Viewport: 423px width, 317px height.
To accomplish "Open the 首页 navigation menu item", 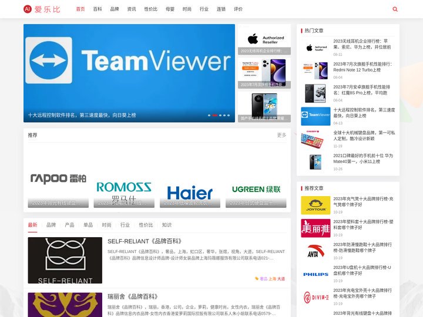I will pos(80,9).
